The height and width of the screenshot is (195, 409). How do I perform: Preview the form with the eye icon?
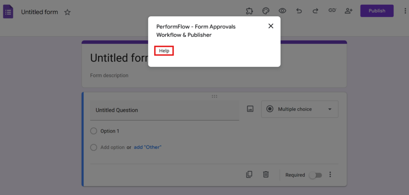(282, 11)
